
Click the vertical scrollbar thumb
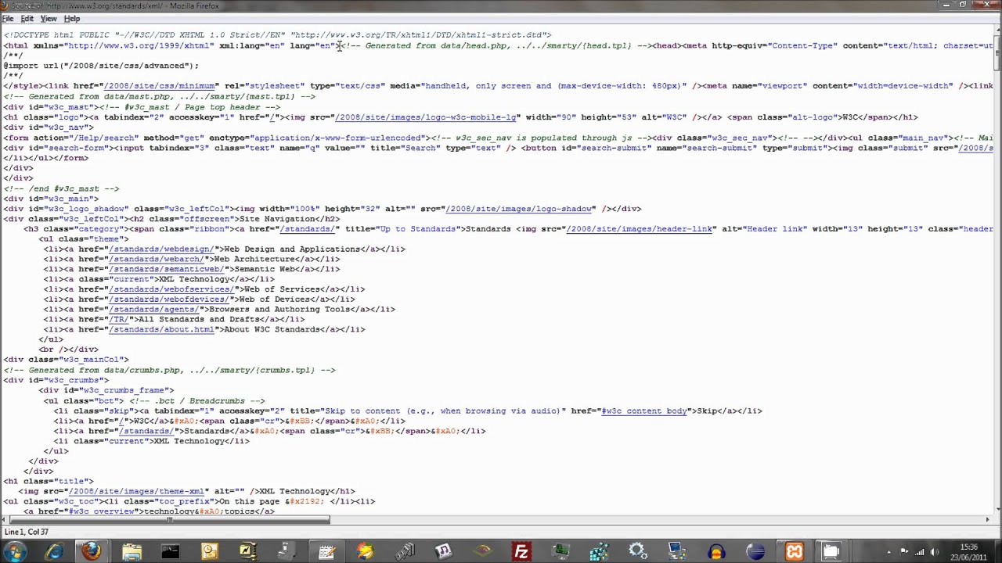click(x=997, y=53)
